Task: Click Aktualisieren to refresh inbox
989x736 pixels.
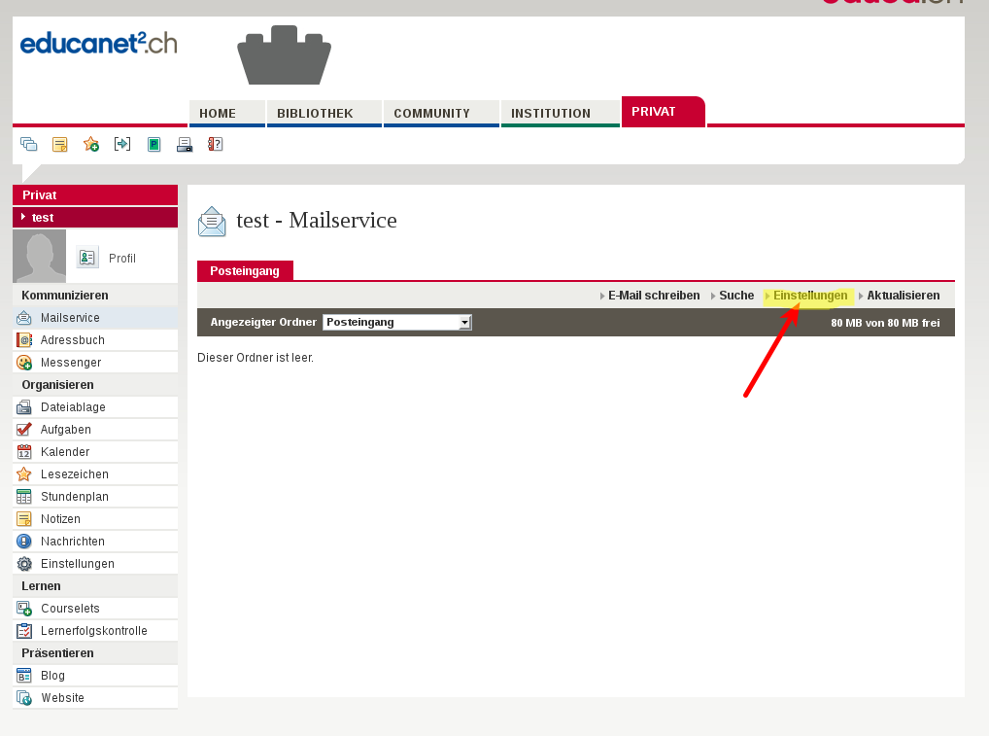Action: click(x=903, y=296)
